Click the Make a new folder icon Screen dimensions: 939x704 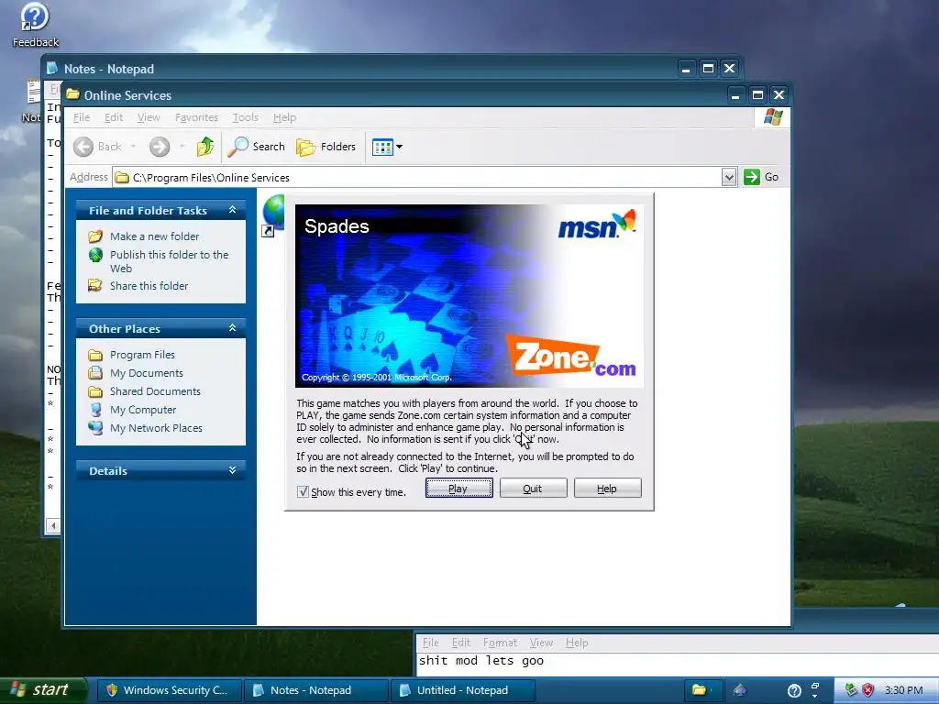coord(95,236)
